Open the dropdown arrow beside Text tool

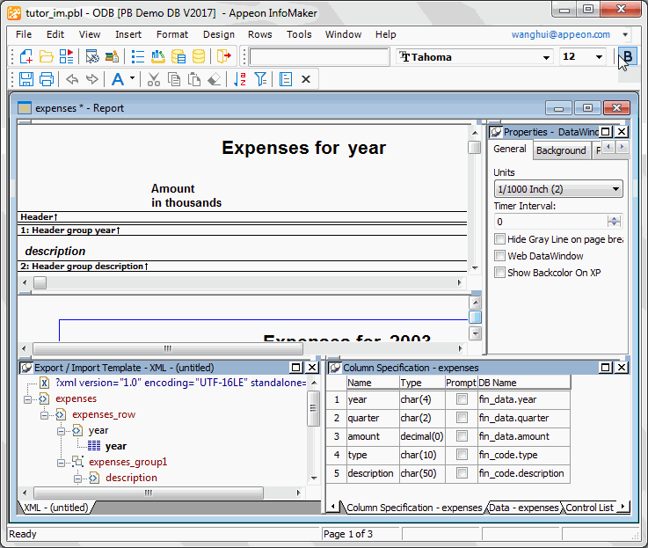(x=132, y=78)
